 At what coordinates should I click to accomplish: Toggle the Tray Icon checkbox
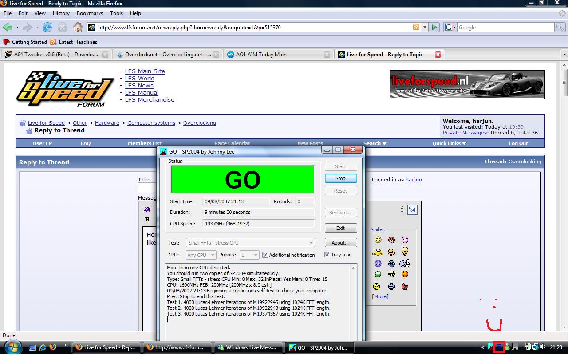327,255
